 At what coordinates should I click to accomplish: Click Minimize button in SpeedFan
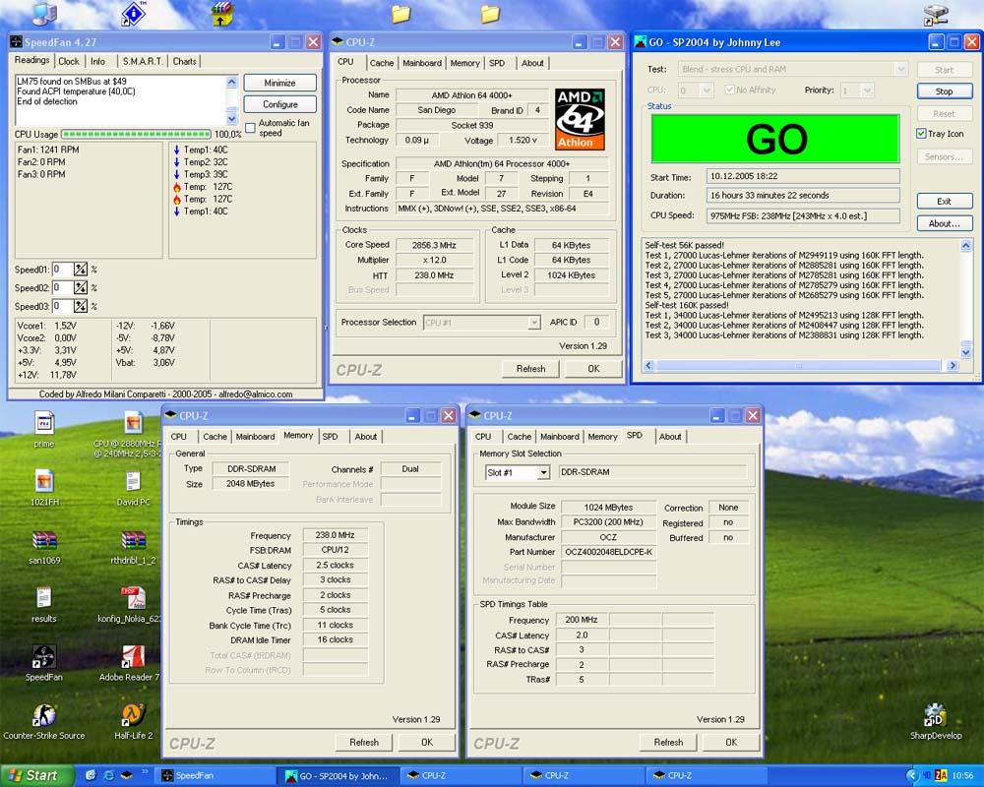click(x=279, y=83)
